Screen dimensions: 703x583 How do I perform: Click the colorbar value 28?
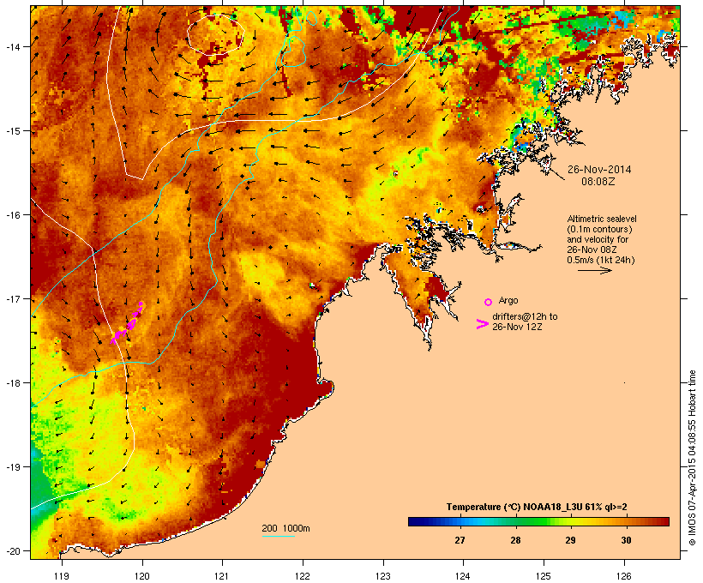515,540
